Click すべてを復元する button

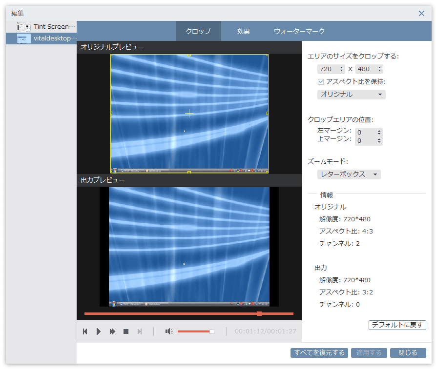pyautogui.click(x=319, y=353)
